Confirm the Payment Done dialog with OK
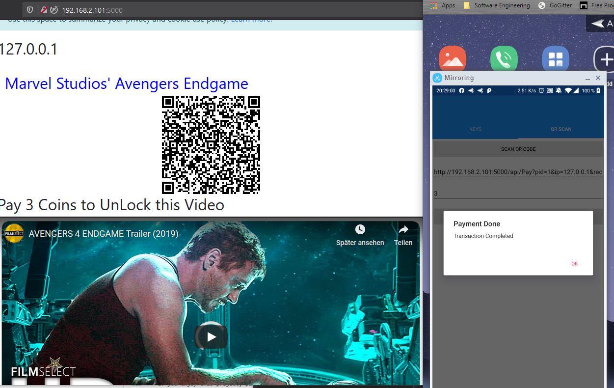The width and height of the screenshot is (614, 388). (x=574, y=264)
